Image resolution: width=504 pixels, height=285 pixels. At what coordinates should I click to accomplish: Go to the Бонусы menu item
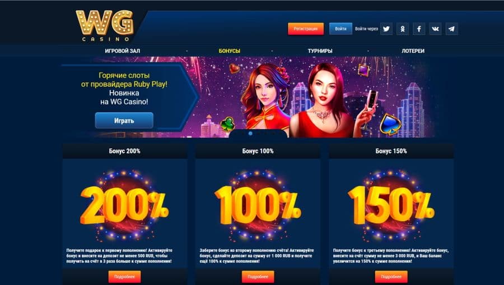coord(230,51)
